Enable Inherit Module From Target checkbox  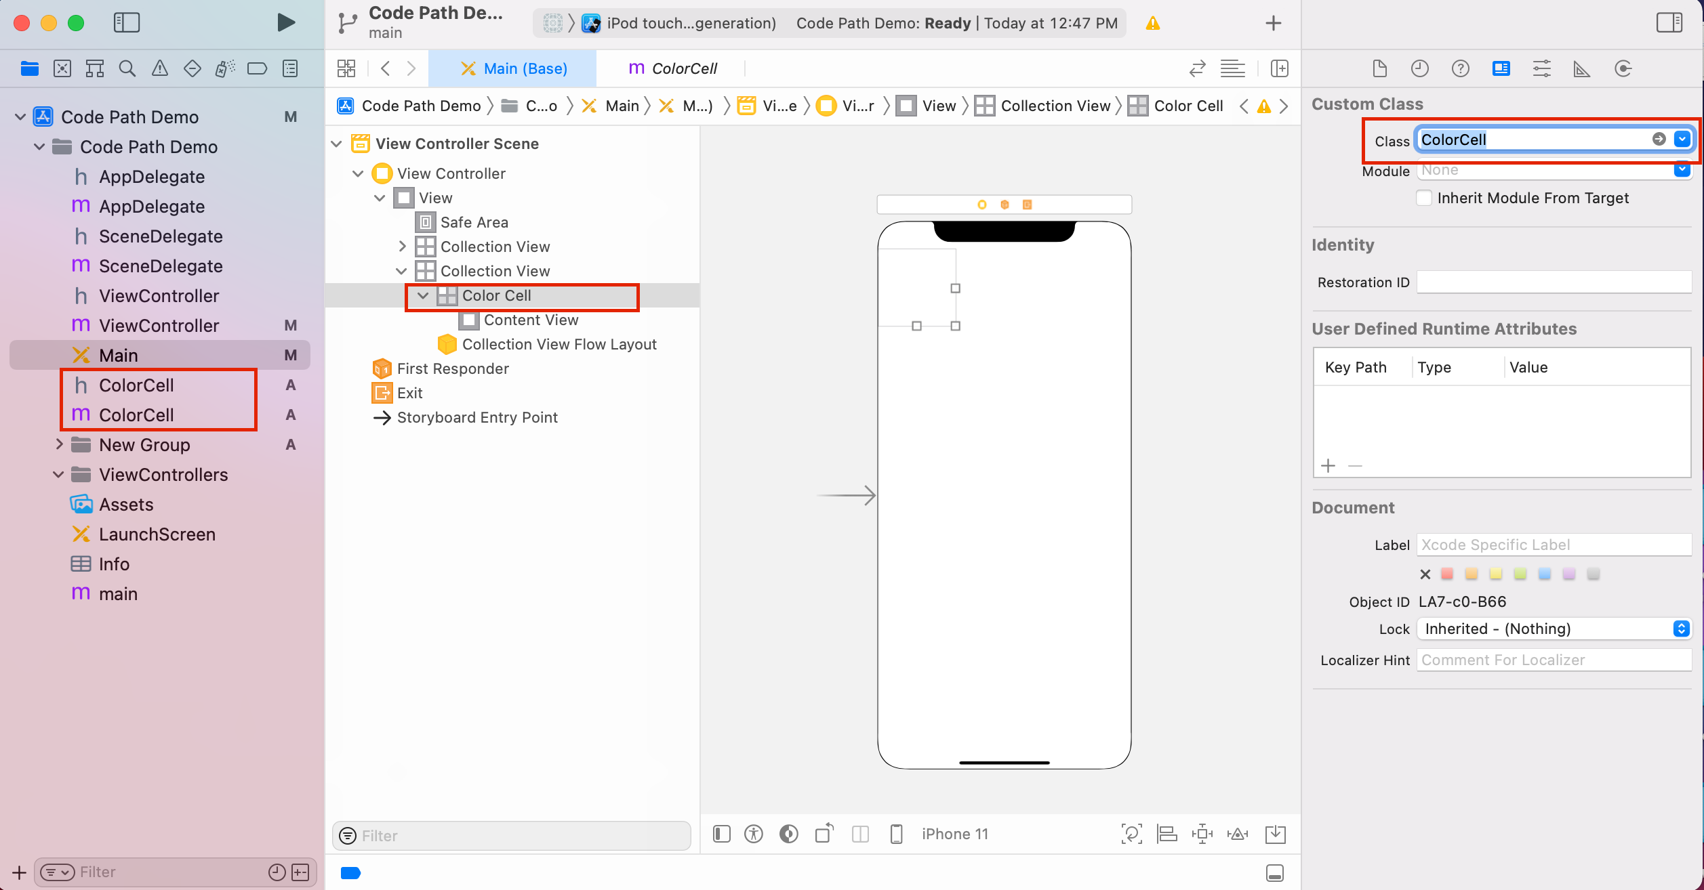pyautogui.click(x=1424, y=198)
